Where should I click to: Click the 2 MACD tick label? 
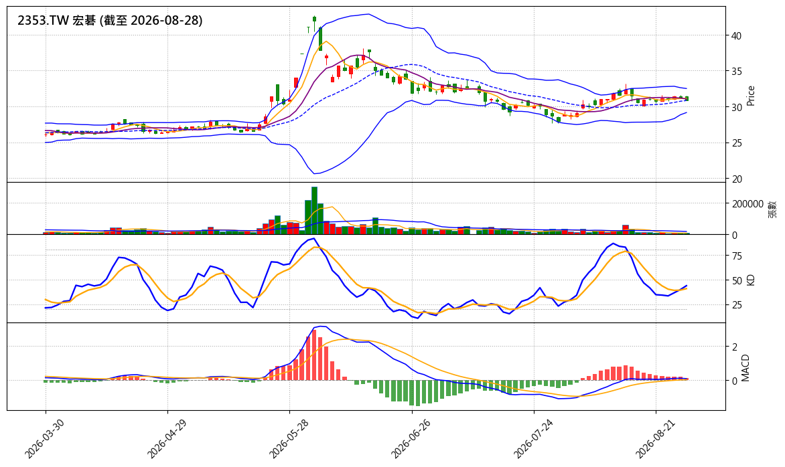734,347
